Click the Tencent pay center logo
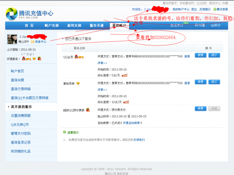The image size is (234, 175). point(29,14)
